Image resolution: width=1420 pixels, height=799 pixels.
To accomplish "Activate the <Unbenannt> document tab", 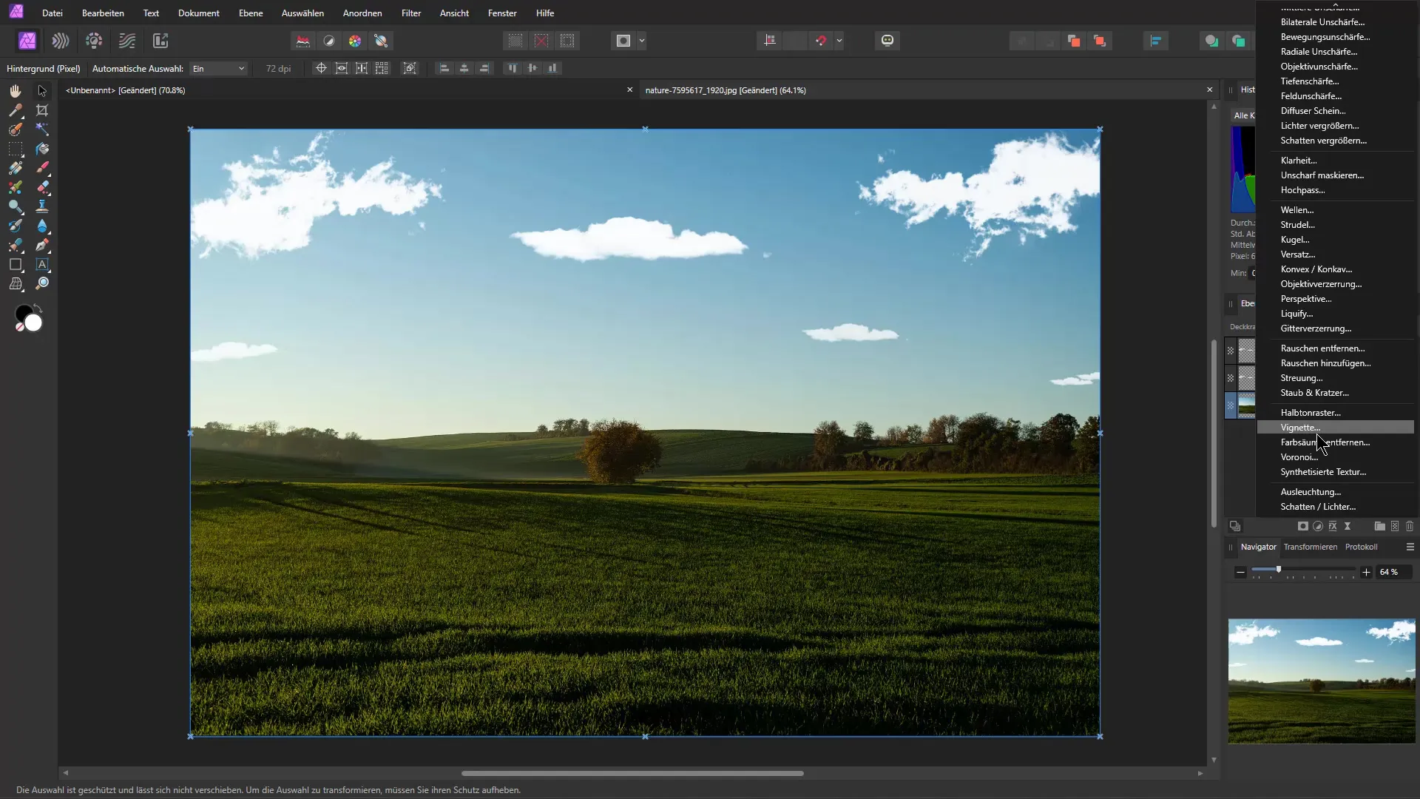I will click(126, 90).
